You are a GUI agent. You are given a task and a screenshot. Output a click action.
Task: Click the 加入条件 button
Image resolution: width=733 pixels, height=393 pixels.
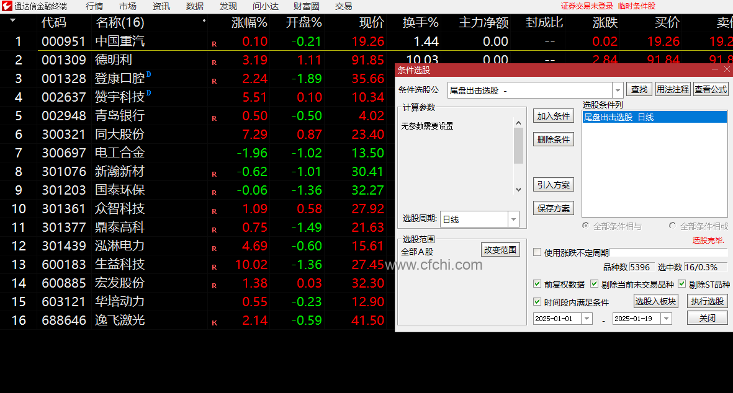(554, 116)
